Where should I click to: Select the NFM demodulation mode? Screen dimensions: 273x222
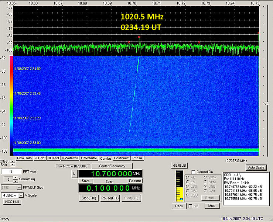tap(205, 182)
